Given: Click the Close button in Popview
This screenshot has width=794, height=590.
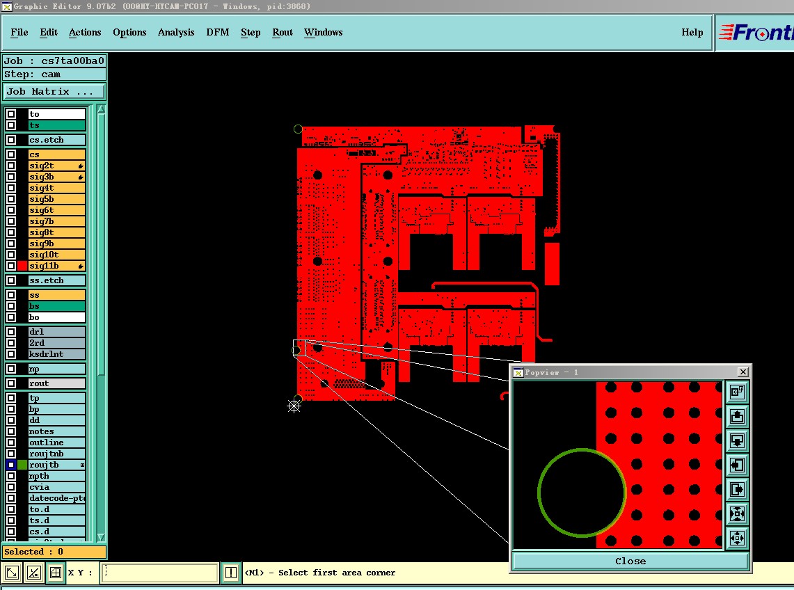Looking at the screenshot, I should click(630, 561).
